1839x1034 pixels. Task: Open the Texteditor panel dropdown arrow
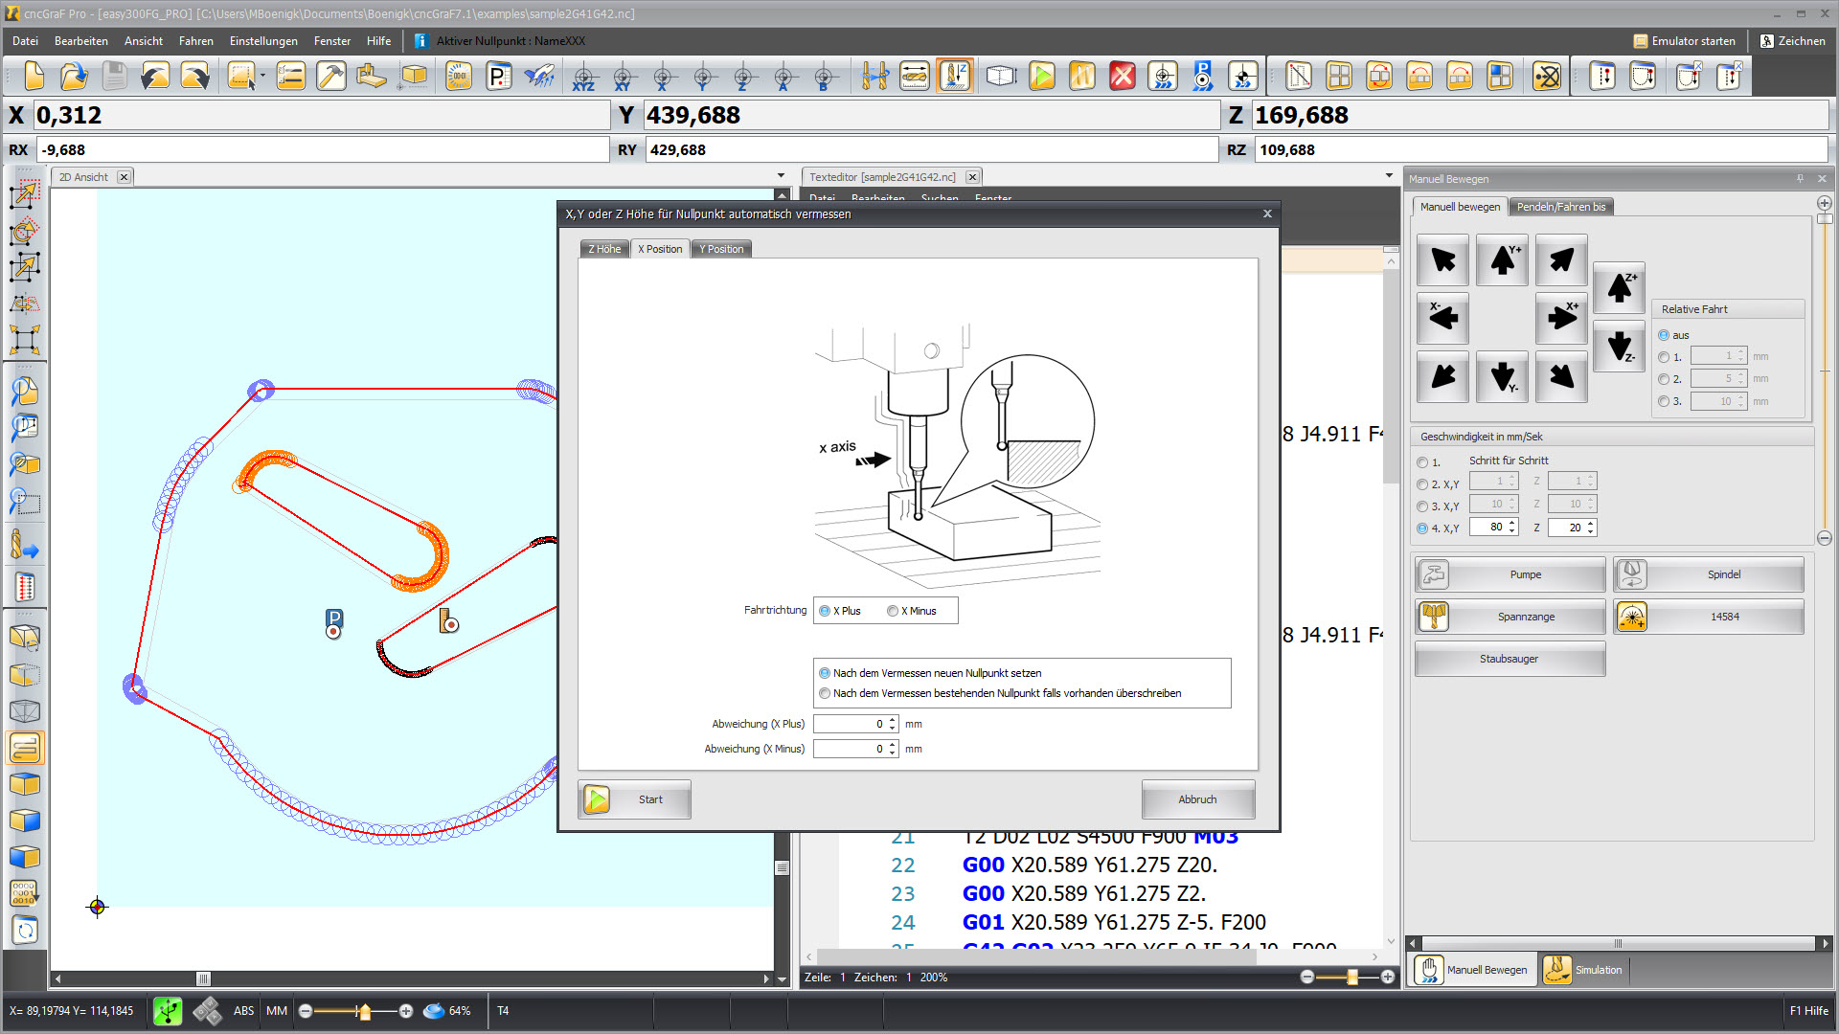coord(1389,176)
